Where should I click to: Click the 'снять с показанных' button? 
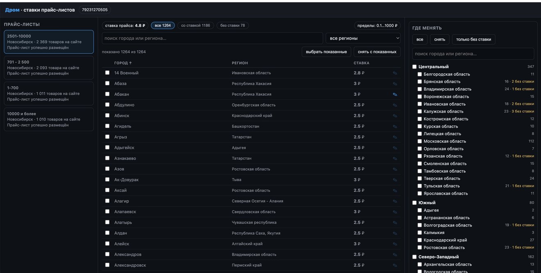tap(377, 52)
